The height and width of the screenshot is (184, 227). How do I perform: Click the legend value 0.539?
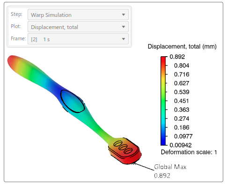point(182,92)
